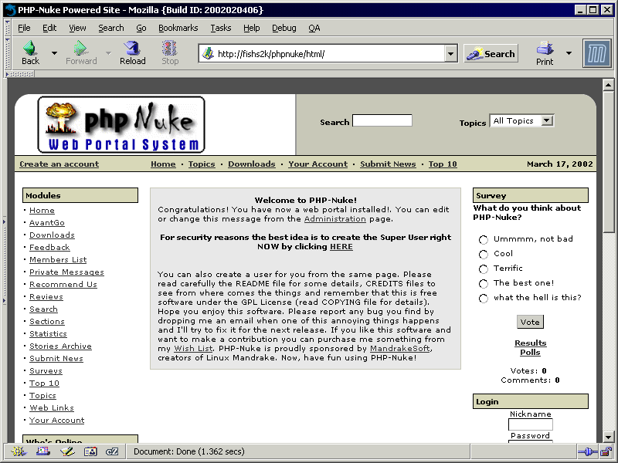This screenshot has height=463, width=618.
Task: Click the vertical scrollbar thumb
Action: (x=609, y=162)
